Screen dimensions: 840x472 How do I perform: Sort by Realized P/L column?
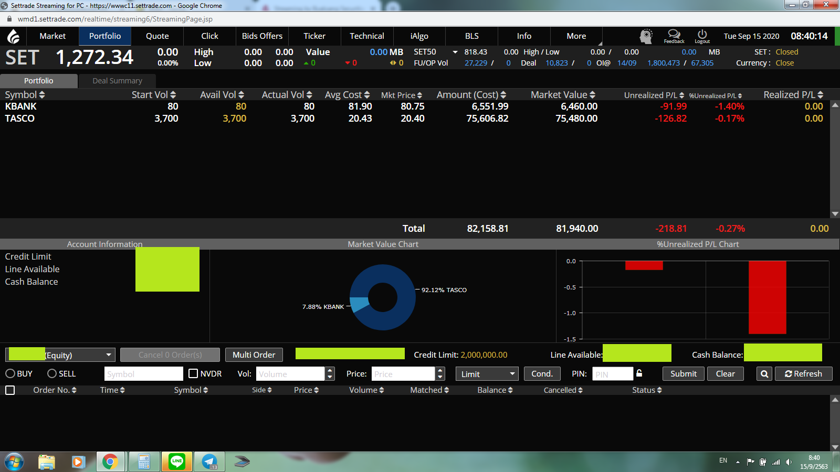point(794,95)
